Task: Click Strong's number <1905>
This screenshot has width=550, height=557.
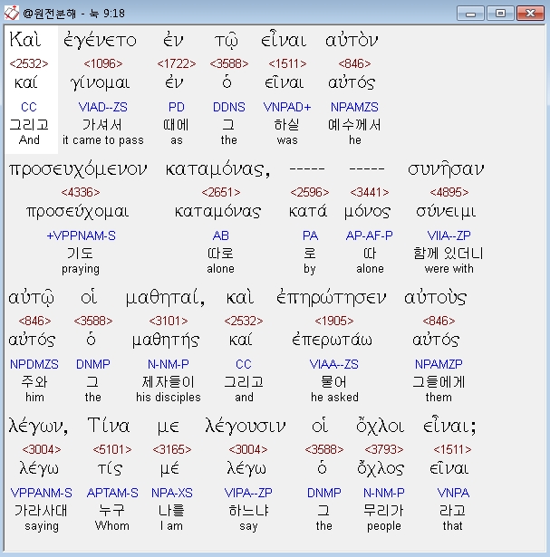Action: coord(334,321)
